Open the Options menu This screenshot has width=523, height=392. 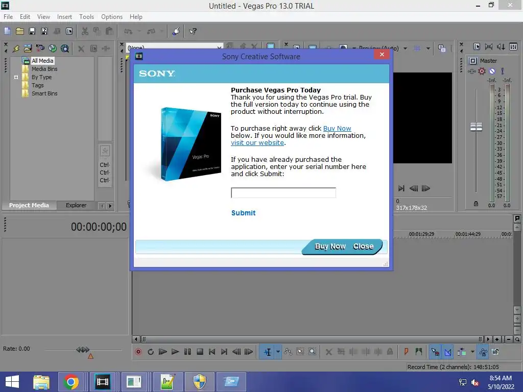pyautogui.click(x=112, y=17)
